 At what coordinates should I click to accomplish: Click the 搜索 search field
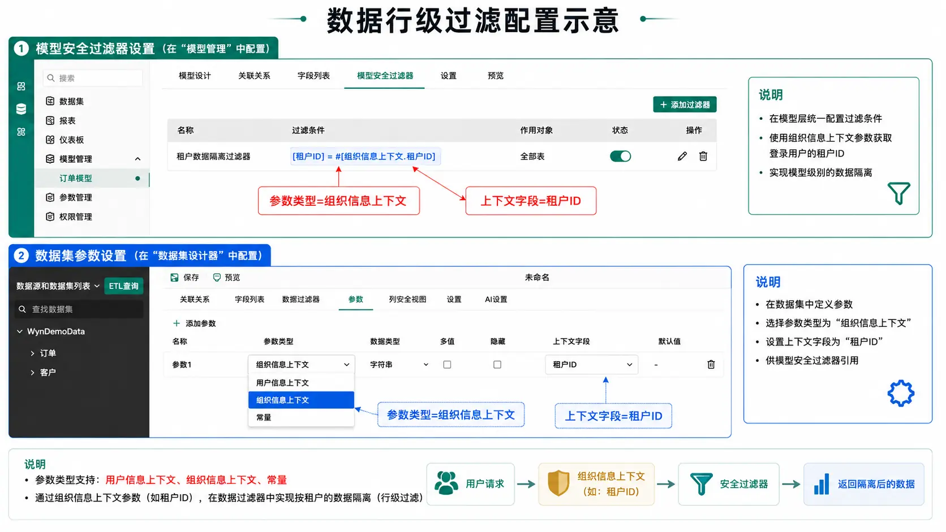coord(93,78)
